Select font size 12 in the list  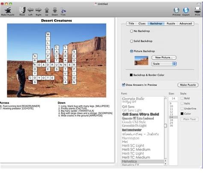click(173, 112)
